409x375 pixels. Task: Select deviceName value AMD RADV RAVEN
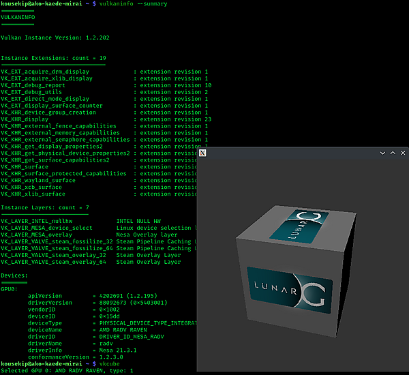pos(123,329)
